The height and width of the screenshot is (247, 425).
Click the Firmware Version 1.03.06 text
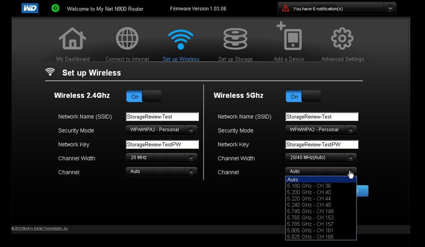[198, 9]
